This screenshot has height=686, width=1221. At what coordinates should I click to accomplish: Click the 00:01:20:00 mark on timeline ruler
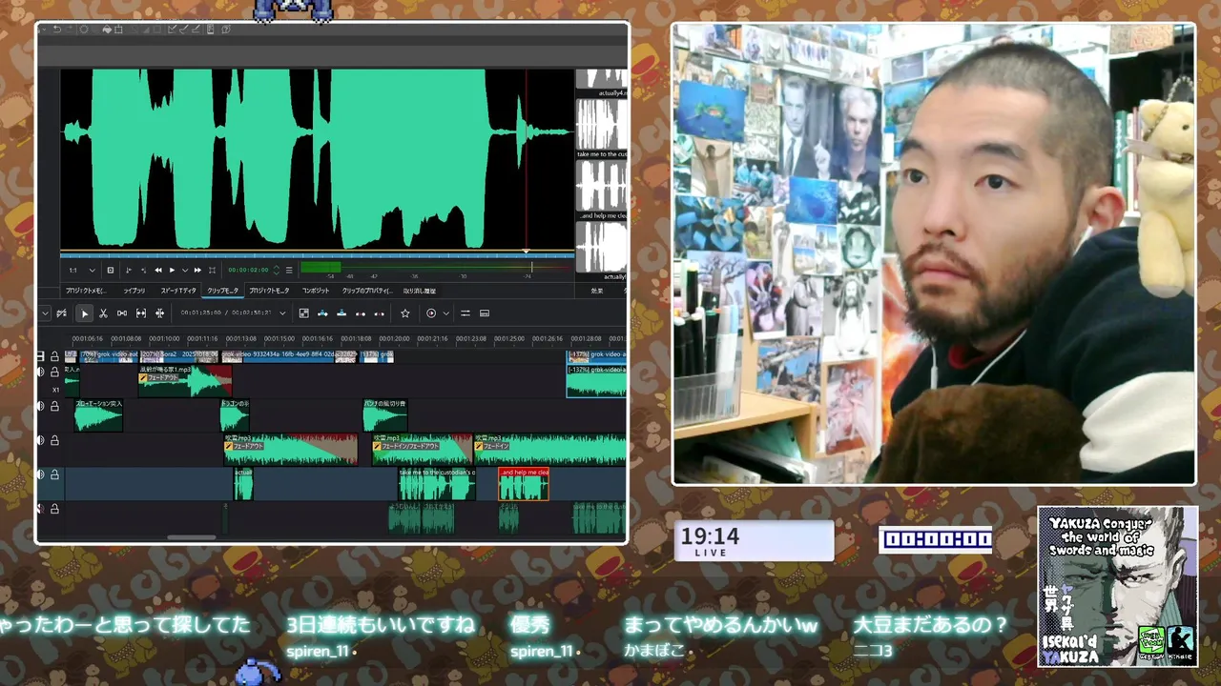click(x=394, y=338)
